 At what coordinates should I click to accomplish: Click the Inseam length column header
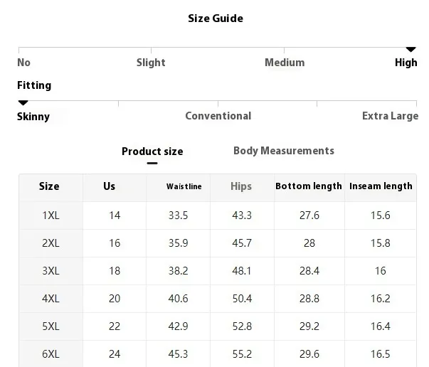coord(381,186)
